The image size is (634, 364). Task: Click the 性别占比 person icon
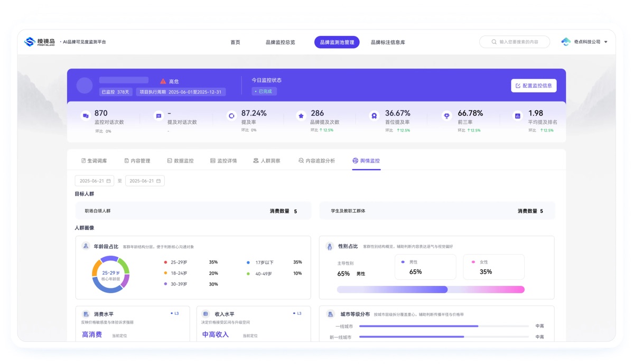pyautogui.click(x=330, y=247)
